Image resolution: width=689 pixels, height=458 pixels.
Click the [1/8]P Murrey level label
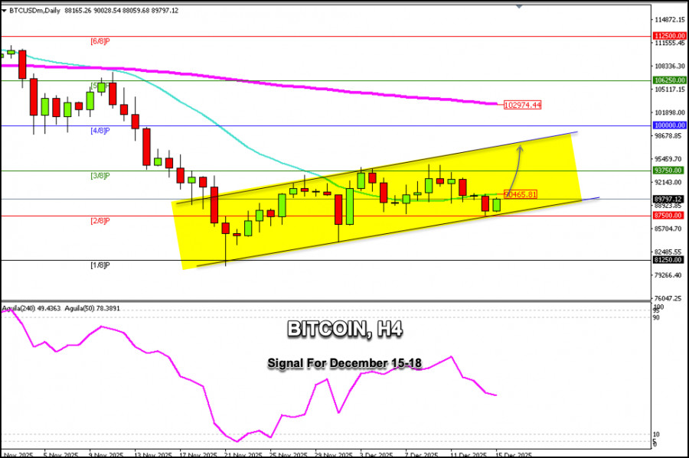(x=100, y=265)
